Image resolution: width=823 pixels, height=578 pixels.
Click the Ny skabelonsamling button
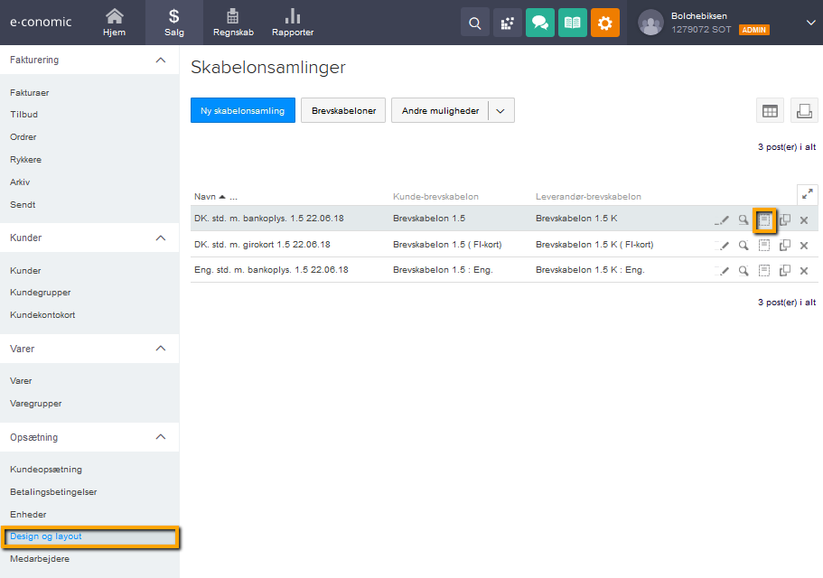click(x=242, y=111)
